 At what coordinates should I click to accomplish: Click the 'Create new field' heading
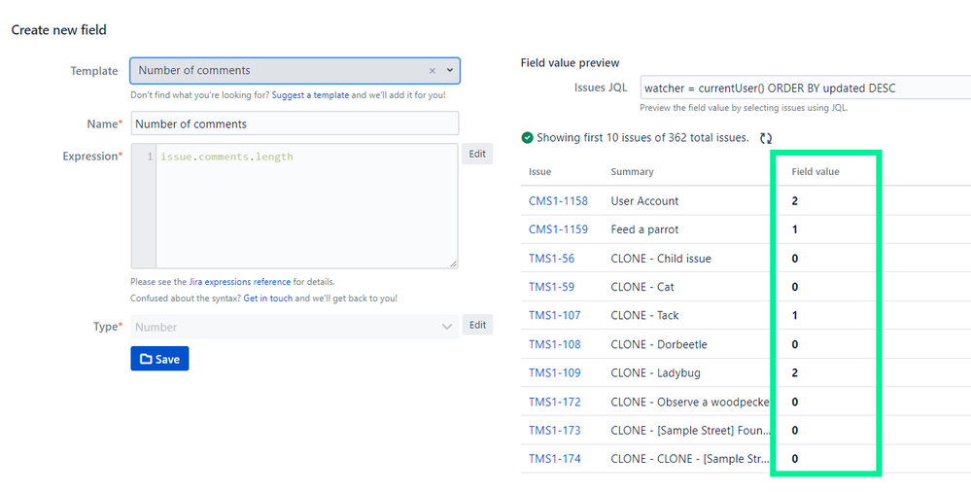click(59, 30)
